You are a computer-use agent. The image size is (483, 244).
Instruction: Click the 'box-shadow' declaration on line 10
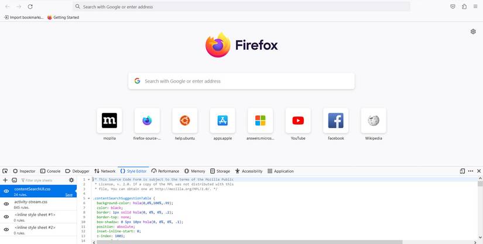(139, 222)
